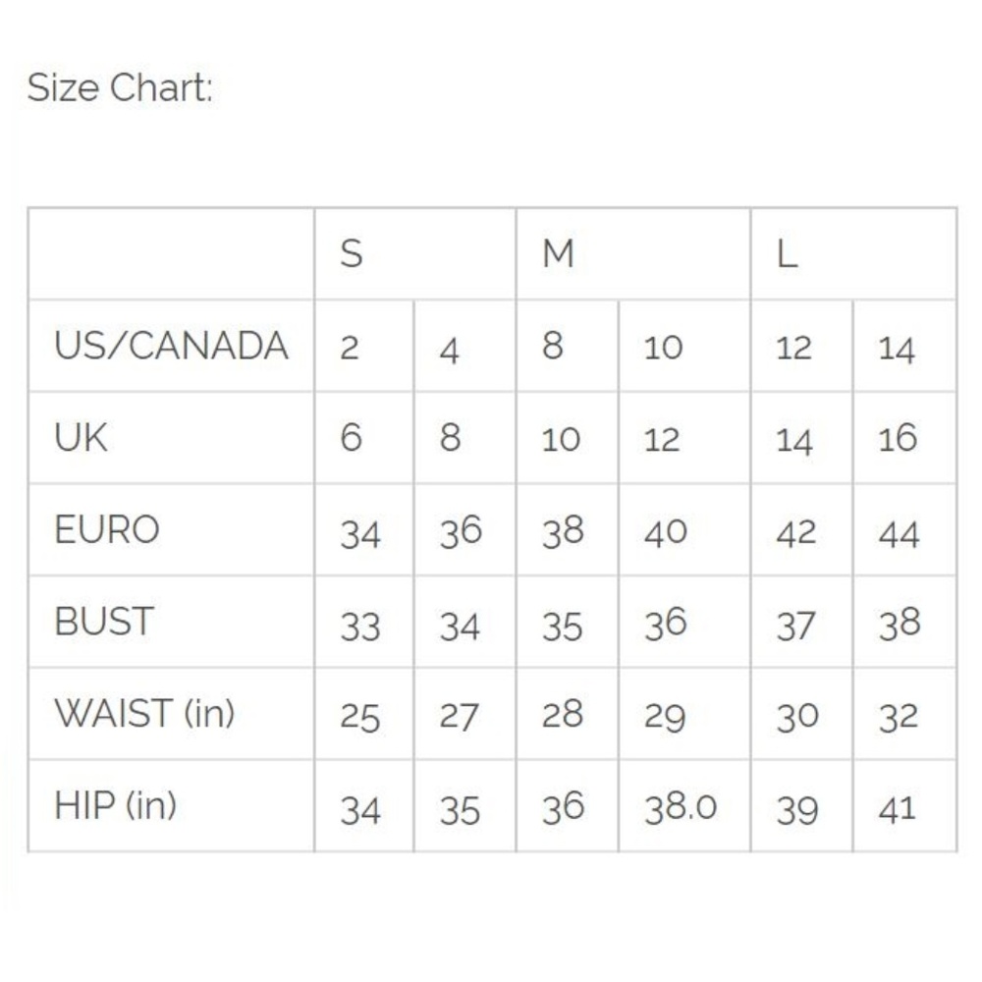This screenshot has width=982, height=982.
Task: Select the L size column header
Action: [787, 254]
